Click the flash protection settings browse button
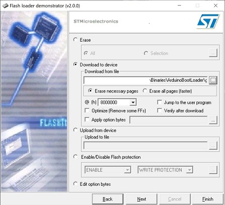Image resolution: width=225 pixels, height=205 pixels. 213,170
